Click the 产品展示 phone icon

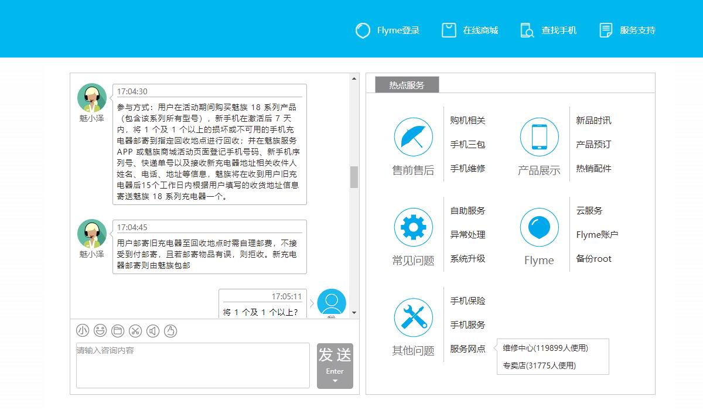[x=539, y=137]
